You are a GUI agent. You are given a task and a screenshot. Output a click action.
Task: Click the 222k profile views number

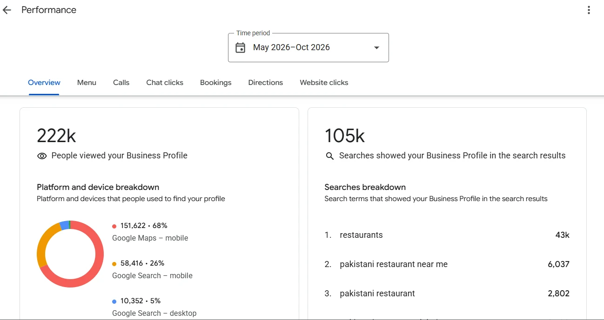(x=56, y=136)
